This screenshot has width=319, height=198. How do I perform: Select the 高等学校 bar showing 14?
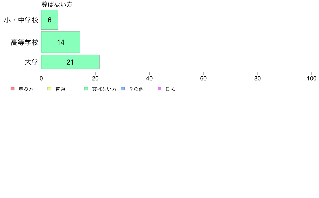[61, 42]
